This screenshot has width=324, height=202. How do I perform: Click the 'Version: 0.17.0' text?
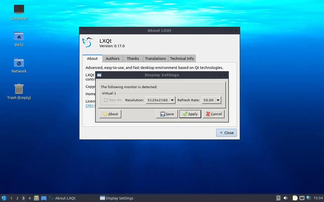point(112,46)
